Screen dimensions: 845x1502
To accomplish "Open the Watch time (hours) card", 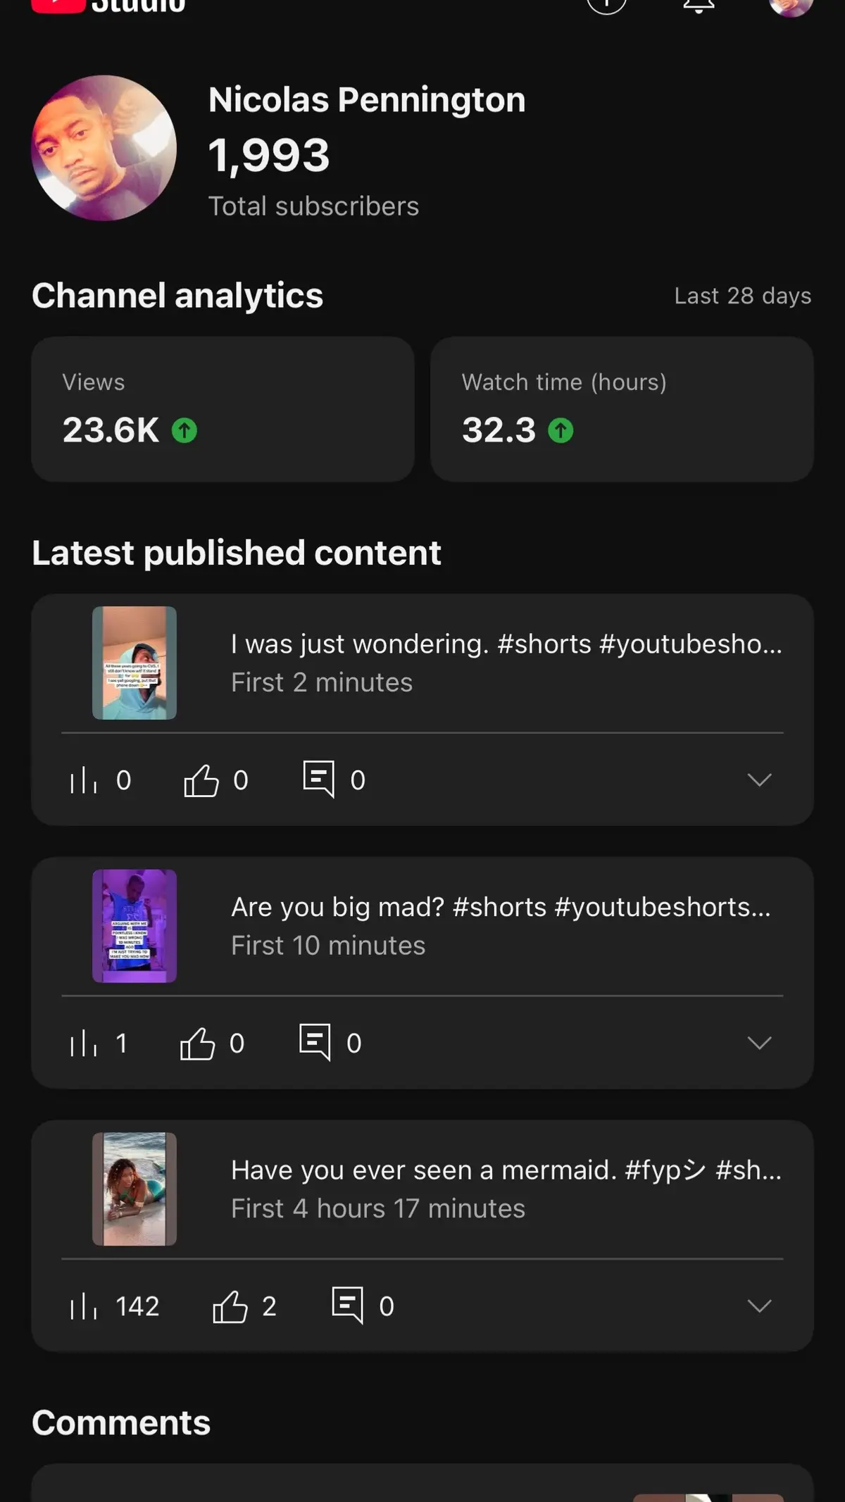I will [x=622, y=409].
